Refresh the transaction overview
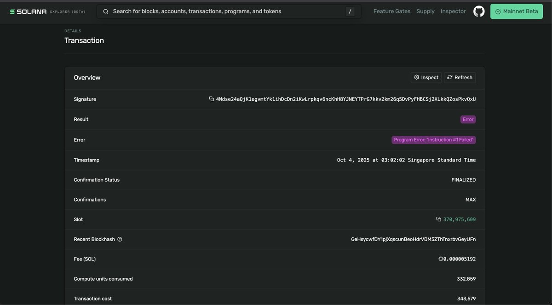This screenshot has height=305, width=552. point(460,77)
